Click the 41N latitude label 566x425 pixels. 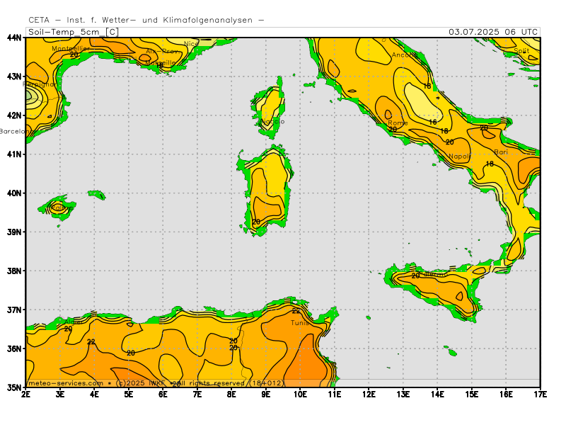(x=14, y=154)
